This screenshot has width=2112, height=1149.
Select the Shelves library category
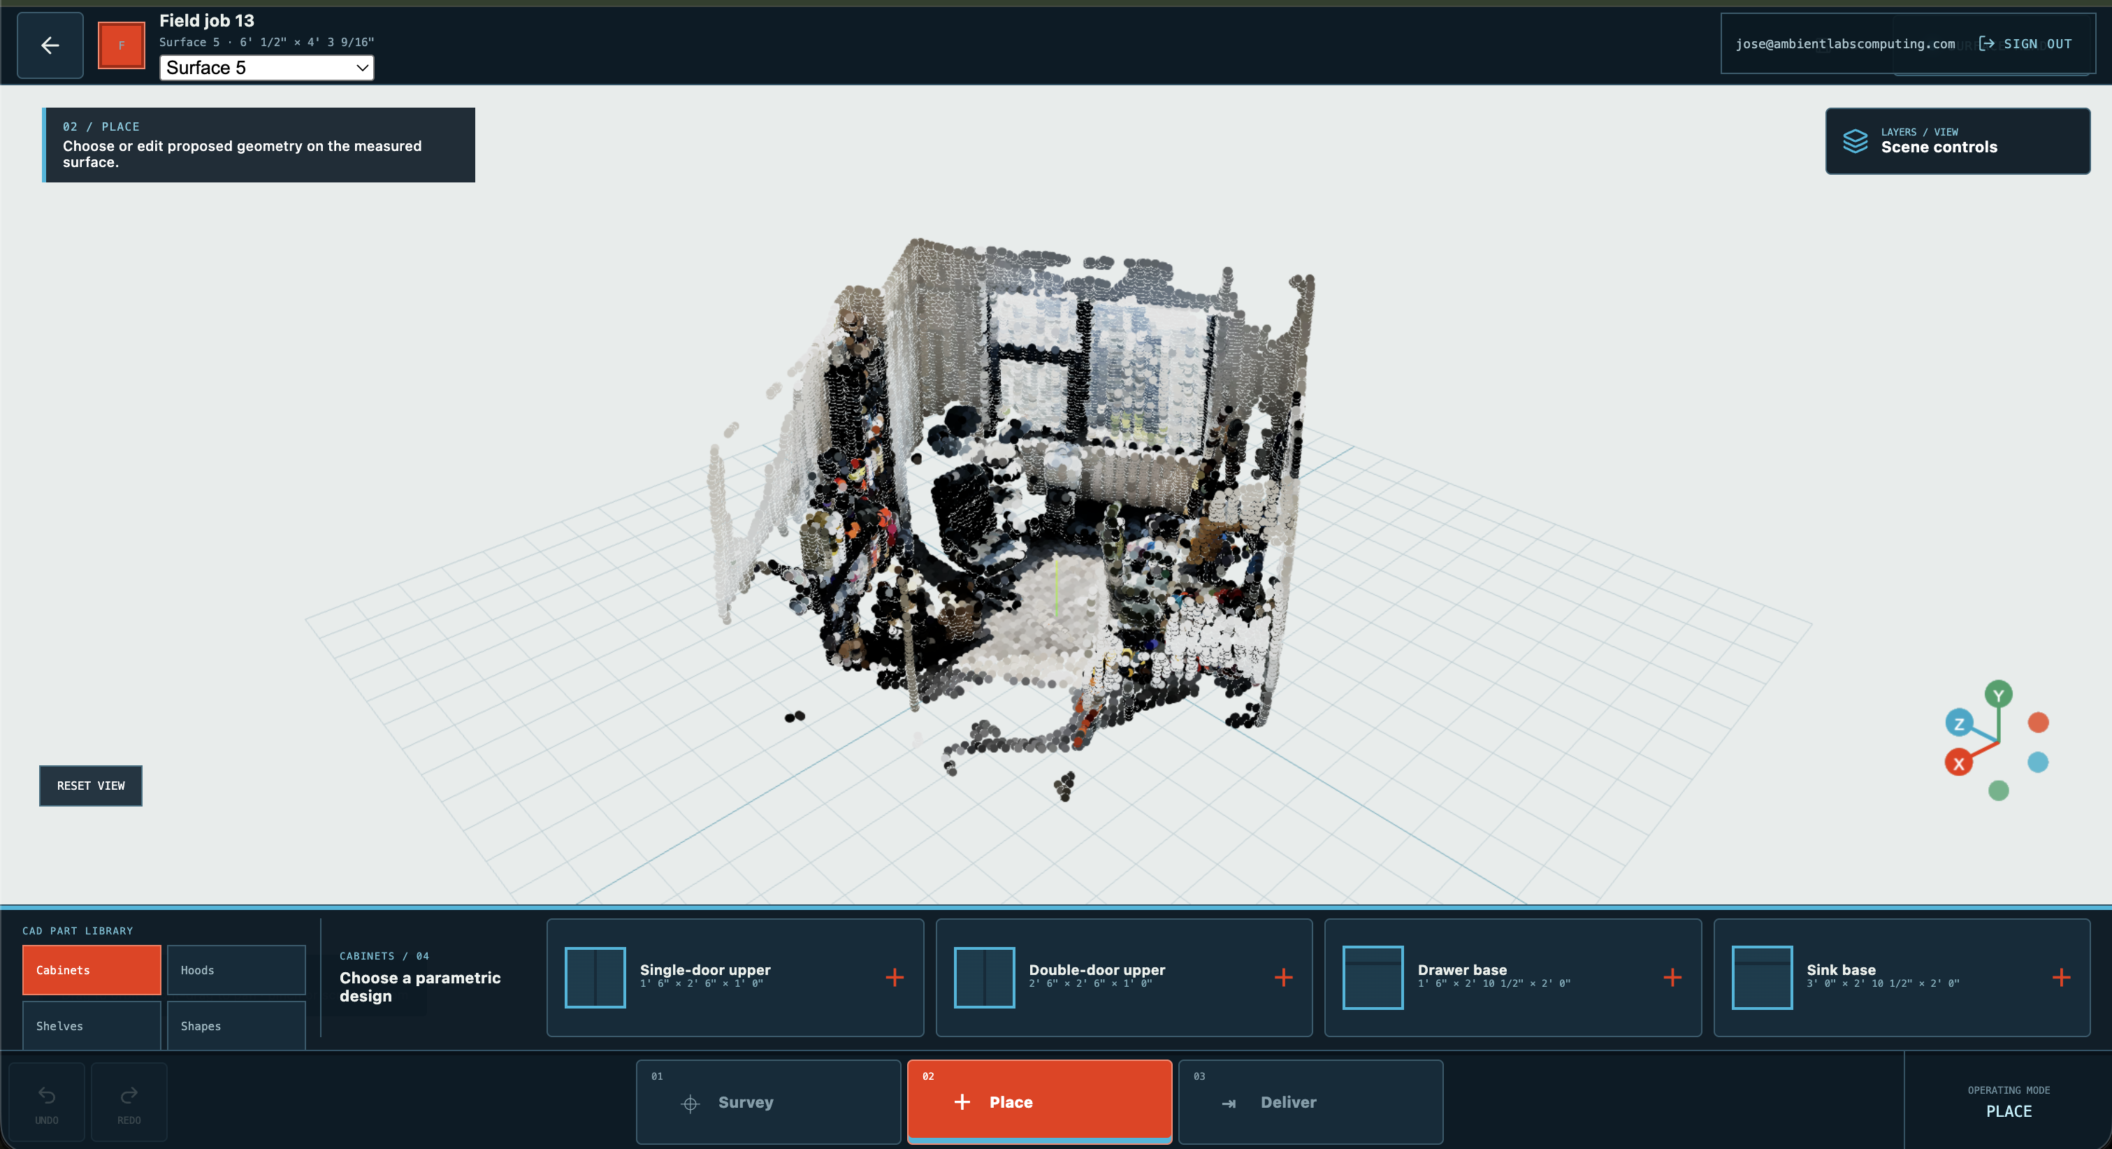(92, 1025)
